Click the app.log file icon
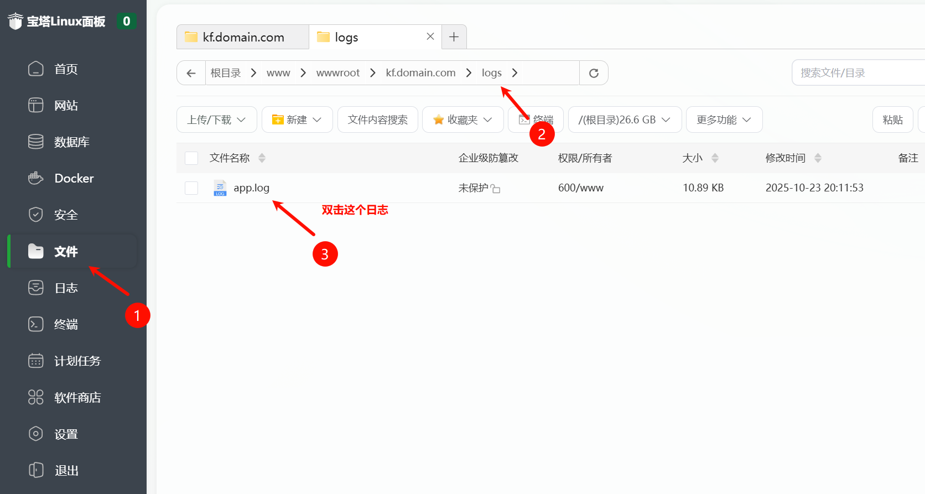Screen dimensions: 925x494 click(x=220, y=188)
